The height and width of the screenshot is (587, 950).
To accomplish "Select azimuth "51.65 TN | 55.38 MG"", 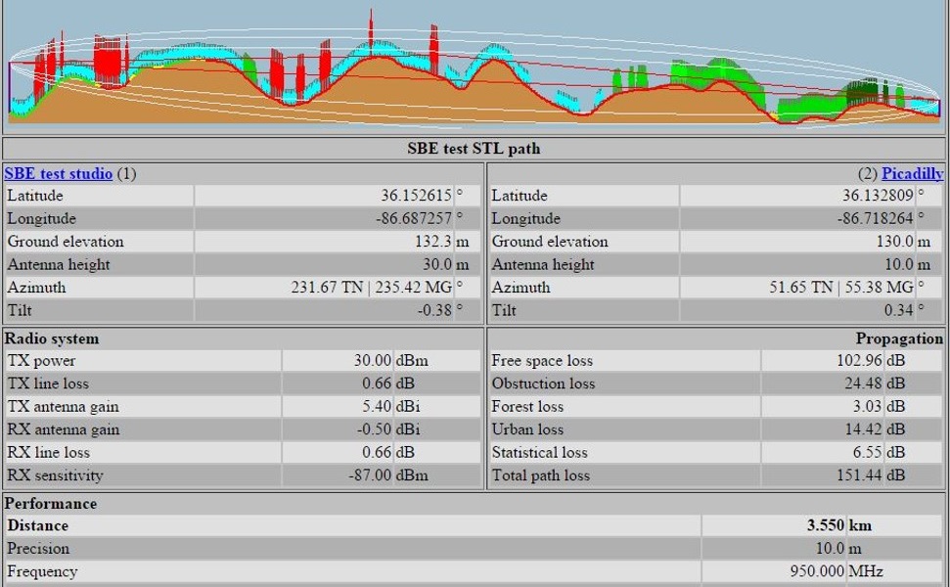I will click(841, 287).
